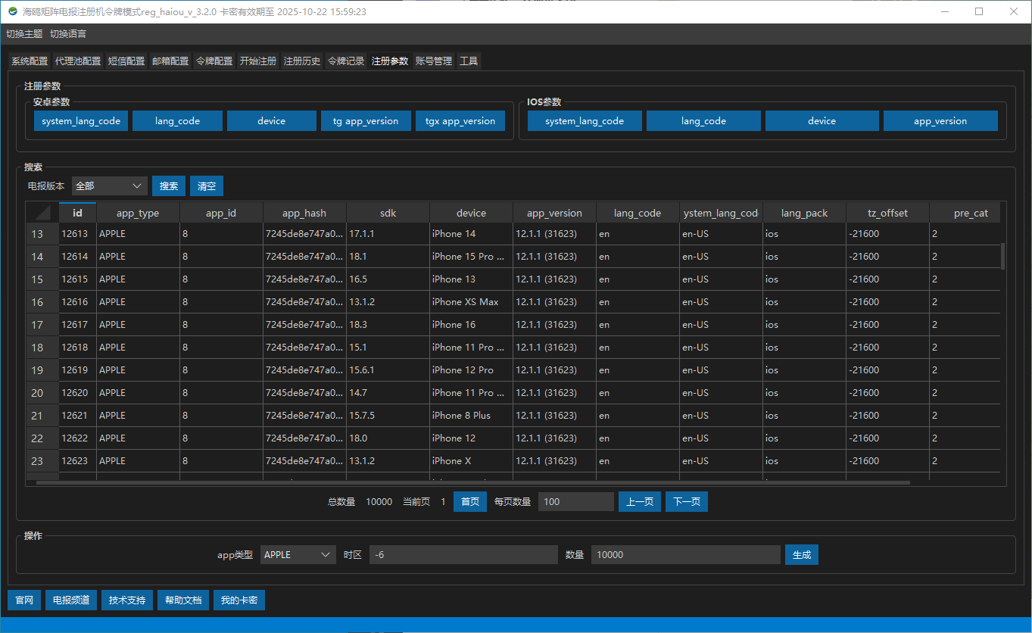Viewport: 1032px width, 633px height.
Task: Sort by the device column header
Action: coord(471,213)
